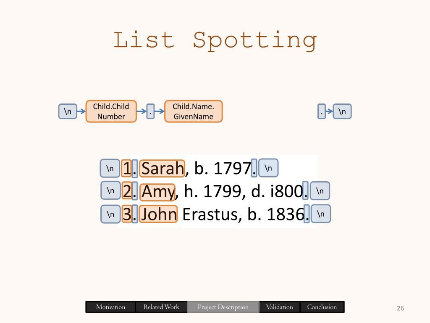Switch to Related Work tab
430x323 pixels.
point(161,307)
